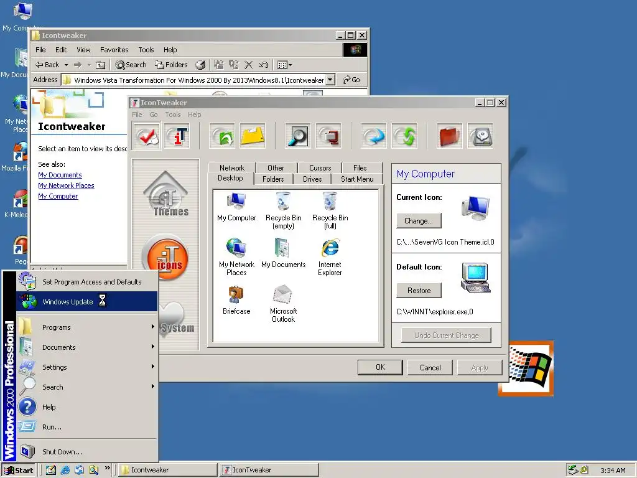
Task: Click the magnifying glass icon in IconTweaker toolbar
Action: (298, 136)
